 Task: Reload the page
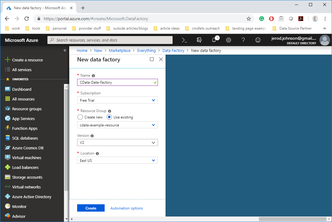click(26, 19)
